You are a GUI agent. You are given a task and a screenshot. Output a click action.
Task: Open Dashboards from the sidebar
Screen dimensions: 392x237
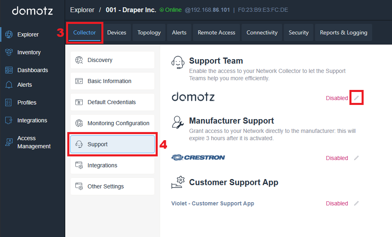[33, 70]
